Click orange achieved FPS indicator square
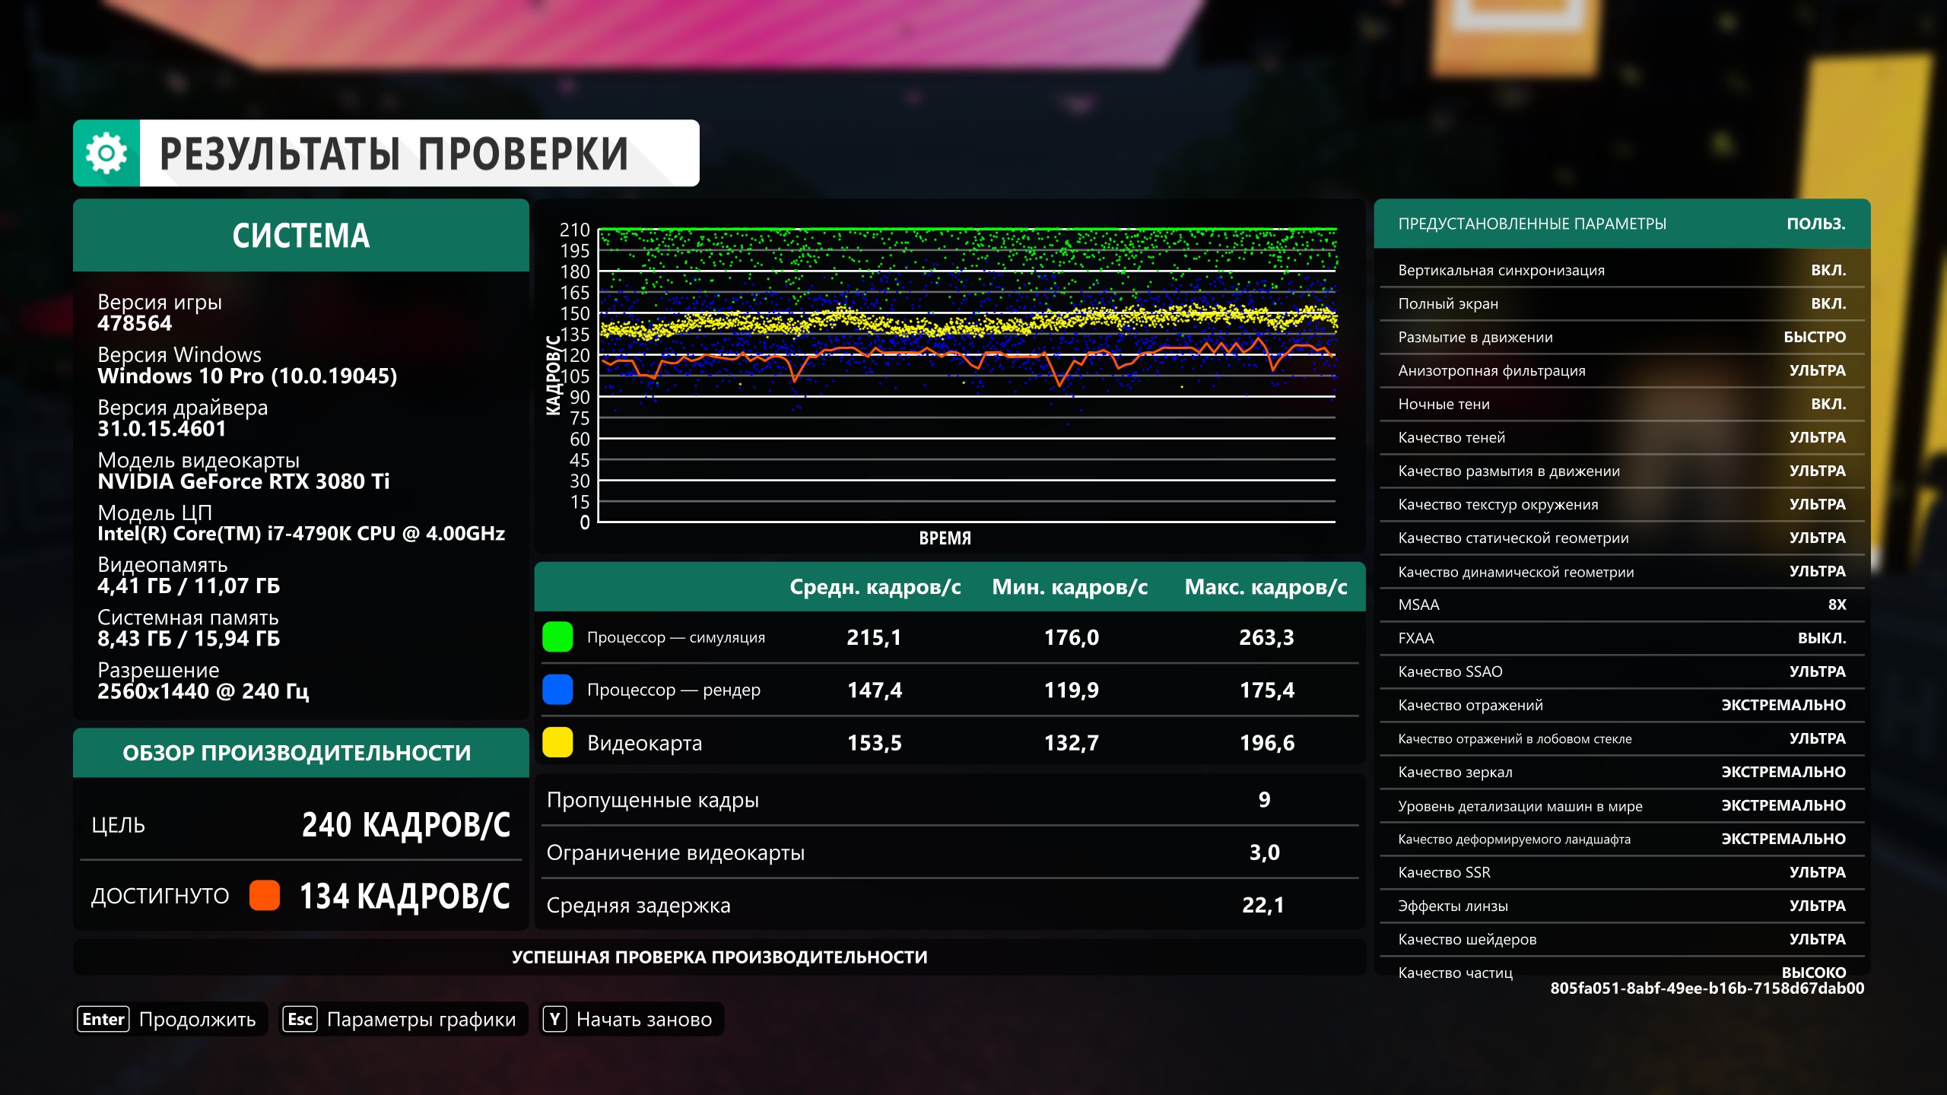The height and width of the screenshot is (1095, 1947). [x=265, y=896]
